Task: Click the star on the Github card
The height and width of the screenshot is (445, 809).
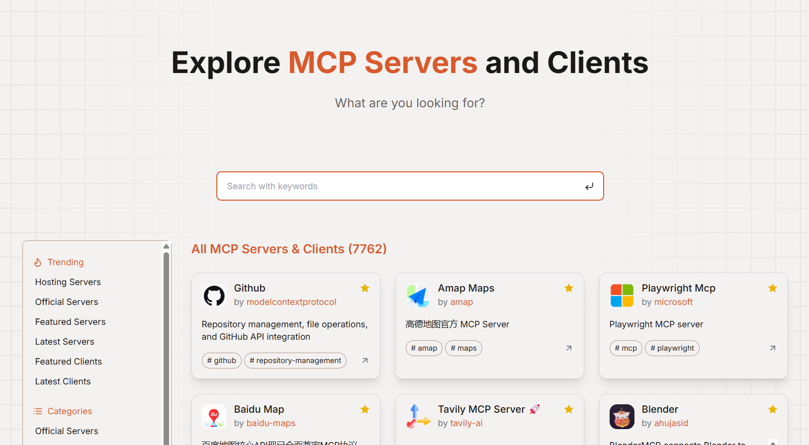Action: (365, 288)
